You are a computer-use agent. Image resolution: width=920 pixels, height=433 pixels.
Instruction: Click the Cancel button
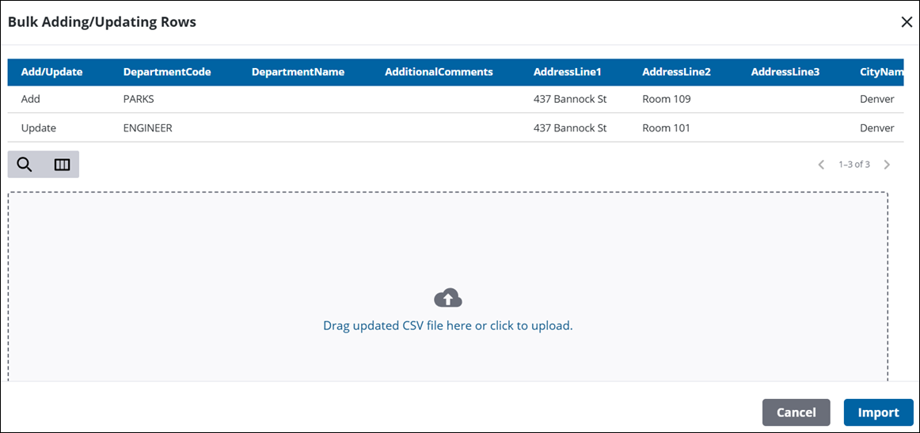[x=796, y=412]
